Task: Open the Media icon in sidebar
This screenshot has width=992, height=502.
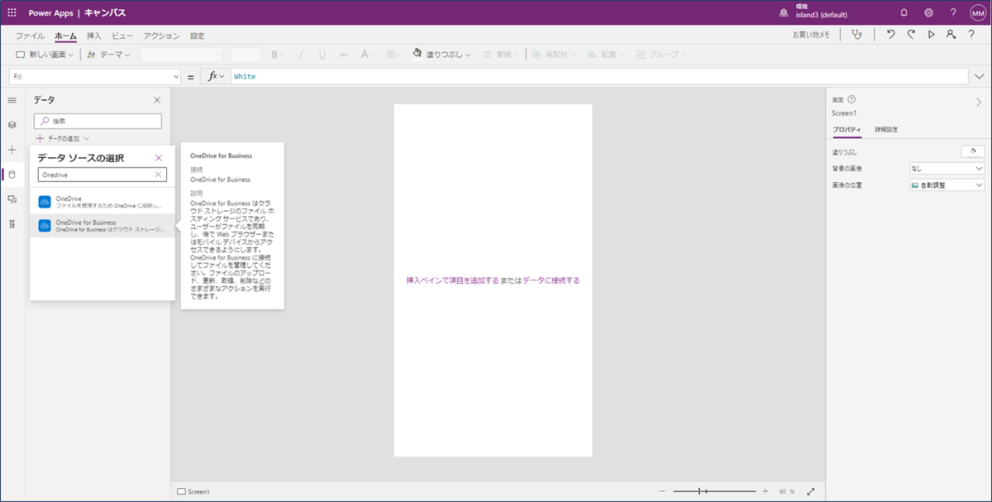Action: point(12,199)
